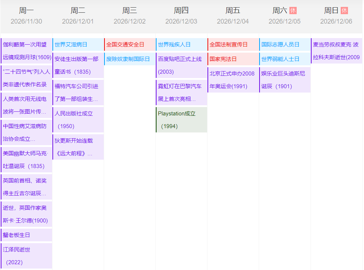This screenshot has width=364, height=270.
Task: Click the 人民出版社成立 (1950) entry
Action: click(x=78, y=120)
